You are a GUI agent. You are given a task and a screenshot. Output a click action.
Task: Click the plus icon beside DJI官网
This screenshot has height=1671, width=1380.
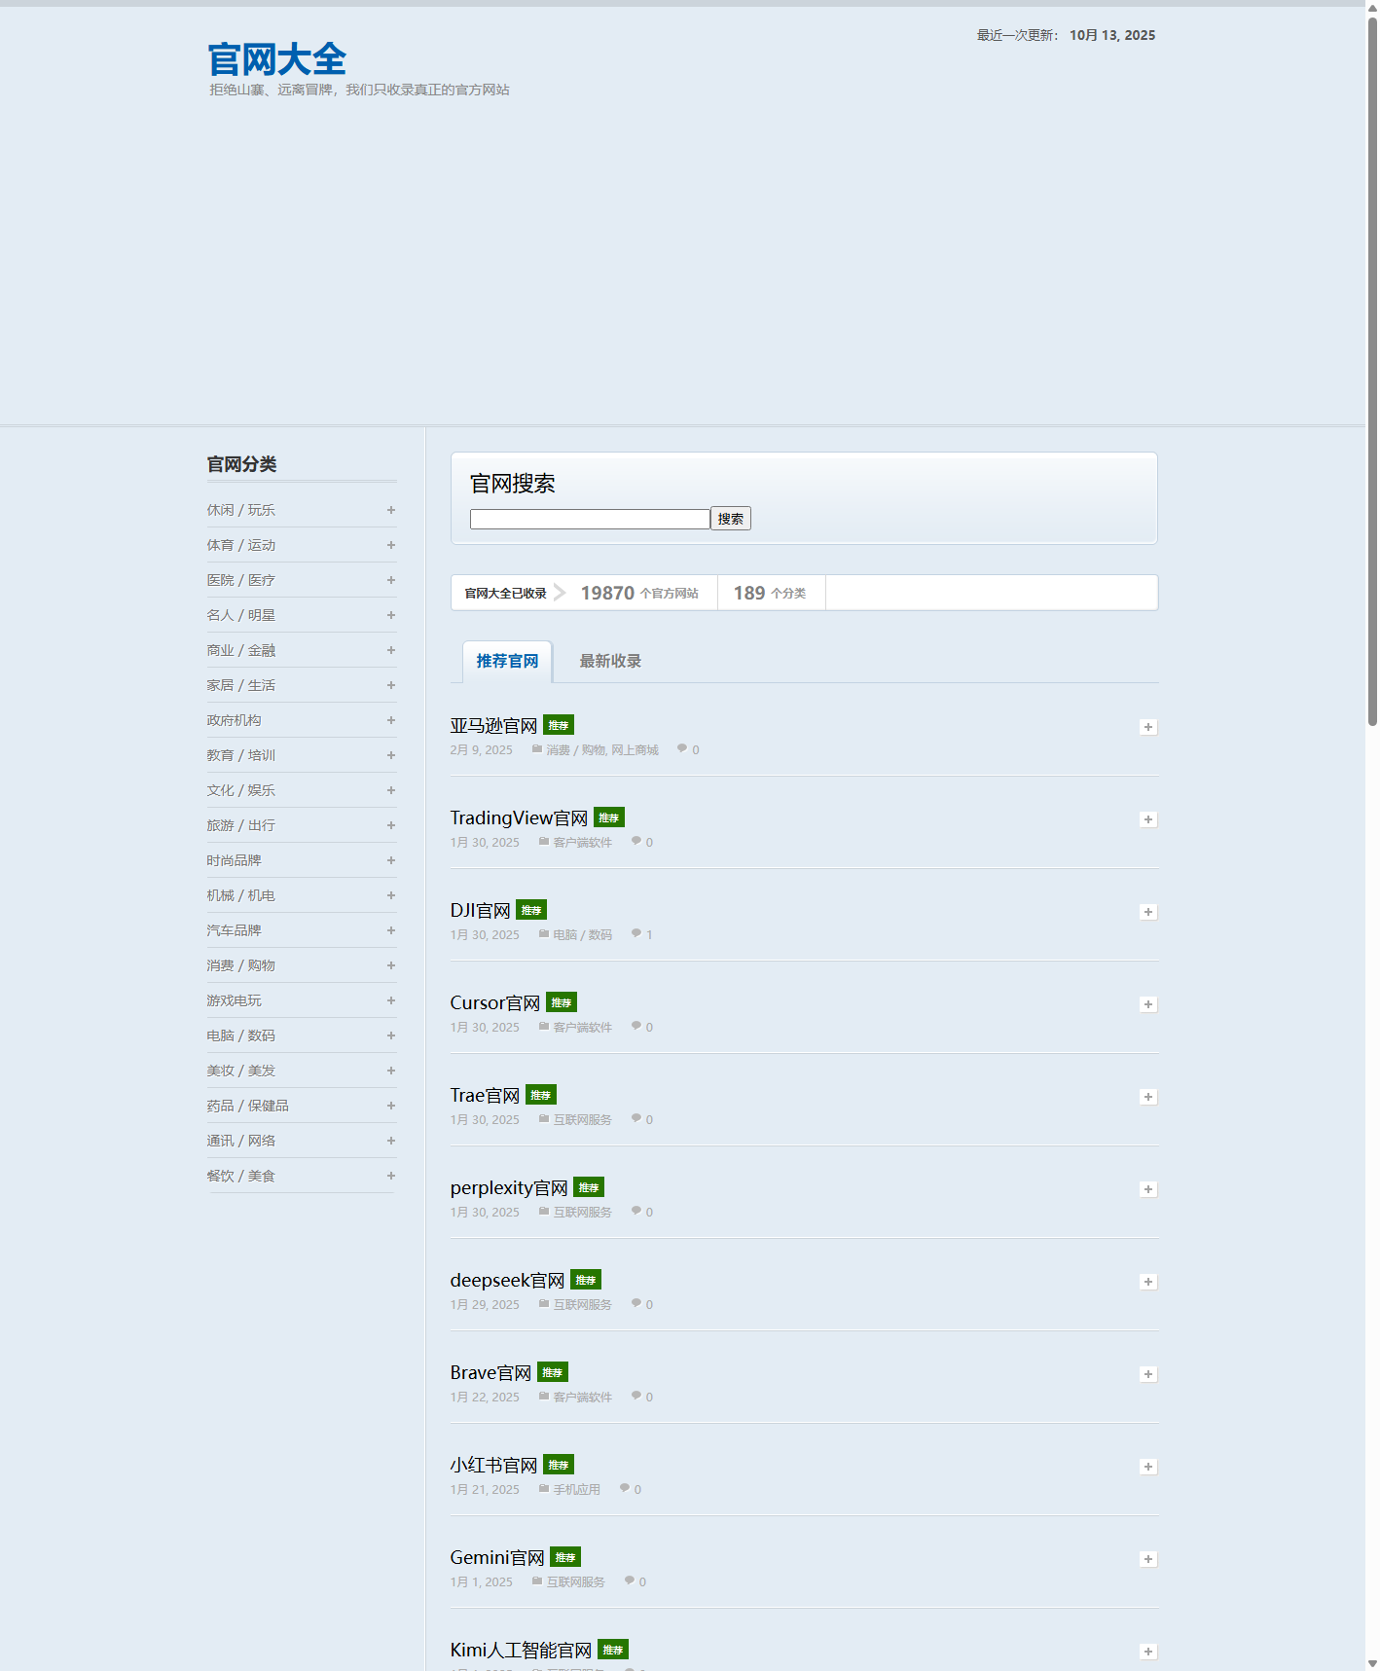point(1148,912)
